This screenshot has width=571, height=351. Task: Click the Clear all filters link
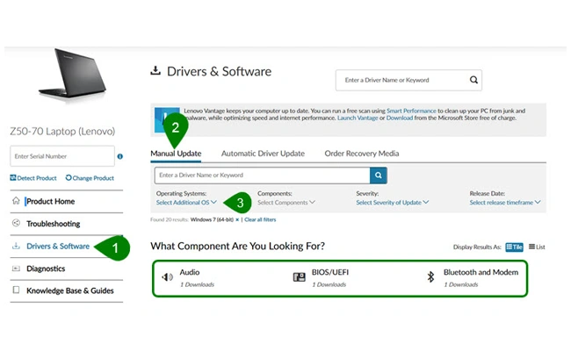pyautogui.click(x=260, y=219)
